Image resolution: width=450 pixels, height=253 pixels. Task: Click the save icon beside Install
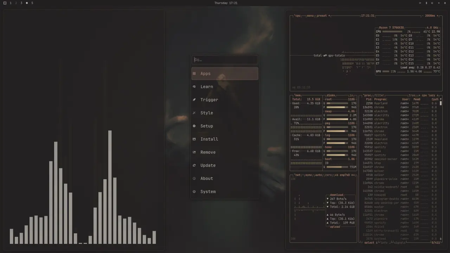[x=194, y=139]
